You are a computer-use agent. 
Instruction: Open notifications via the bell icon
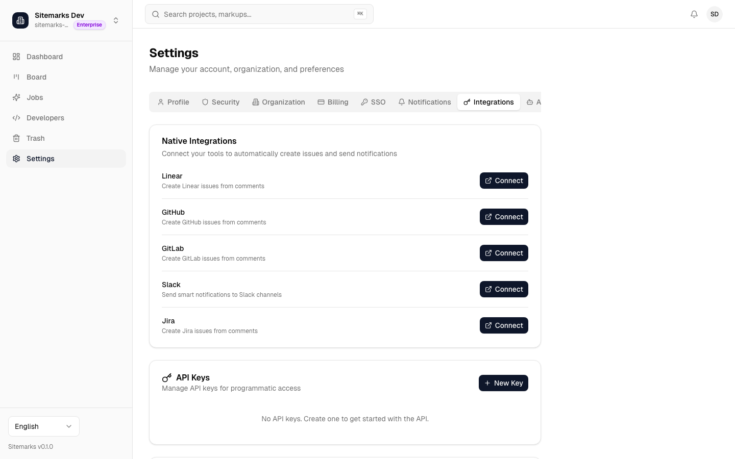pyautogui.click(x=694, y=14)
